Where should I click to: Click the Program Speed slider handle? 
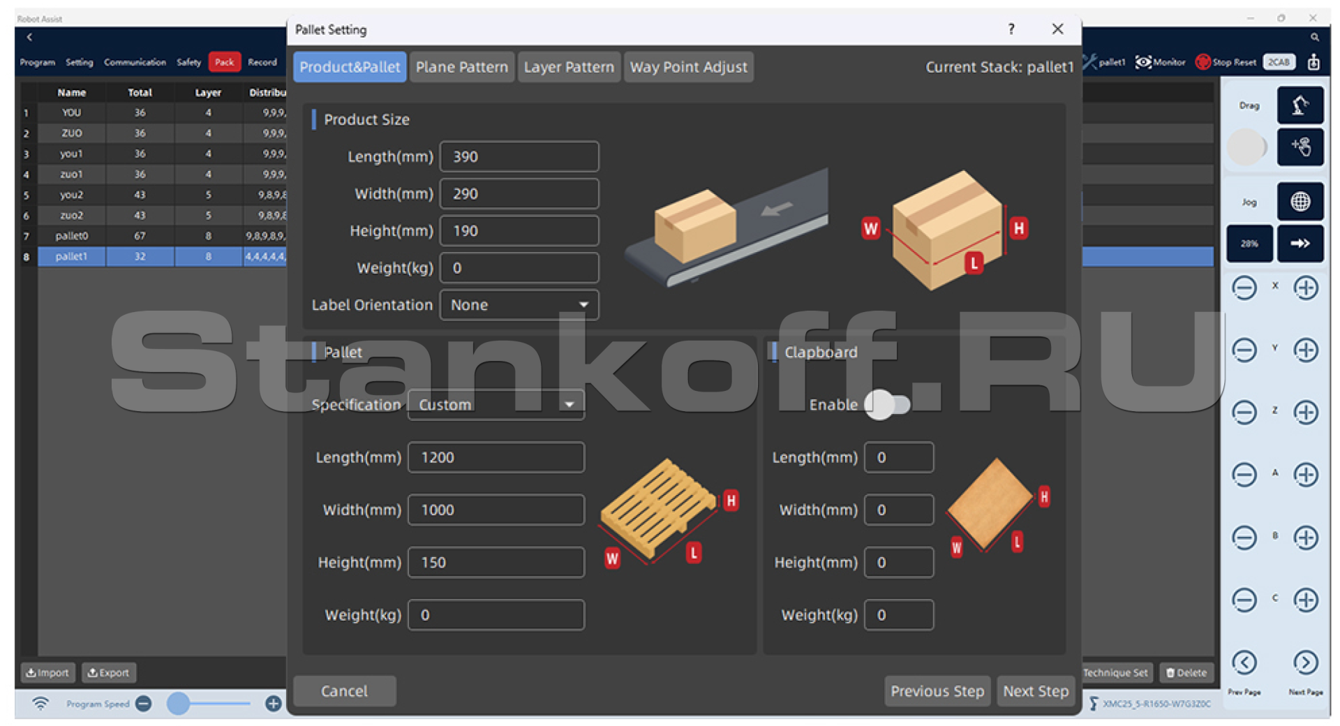(x=179, y=704)
